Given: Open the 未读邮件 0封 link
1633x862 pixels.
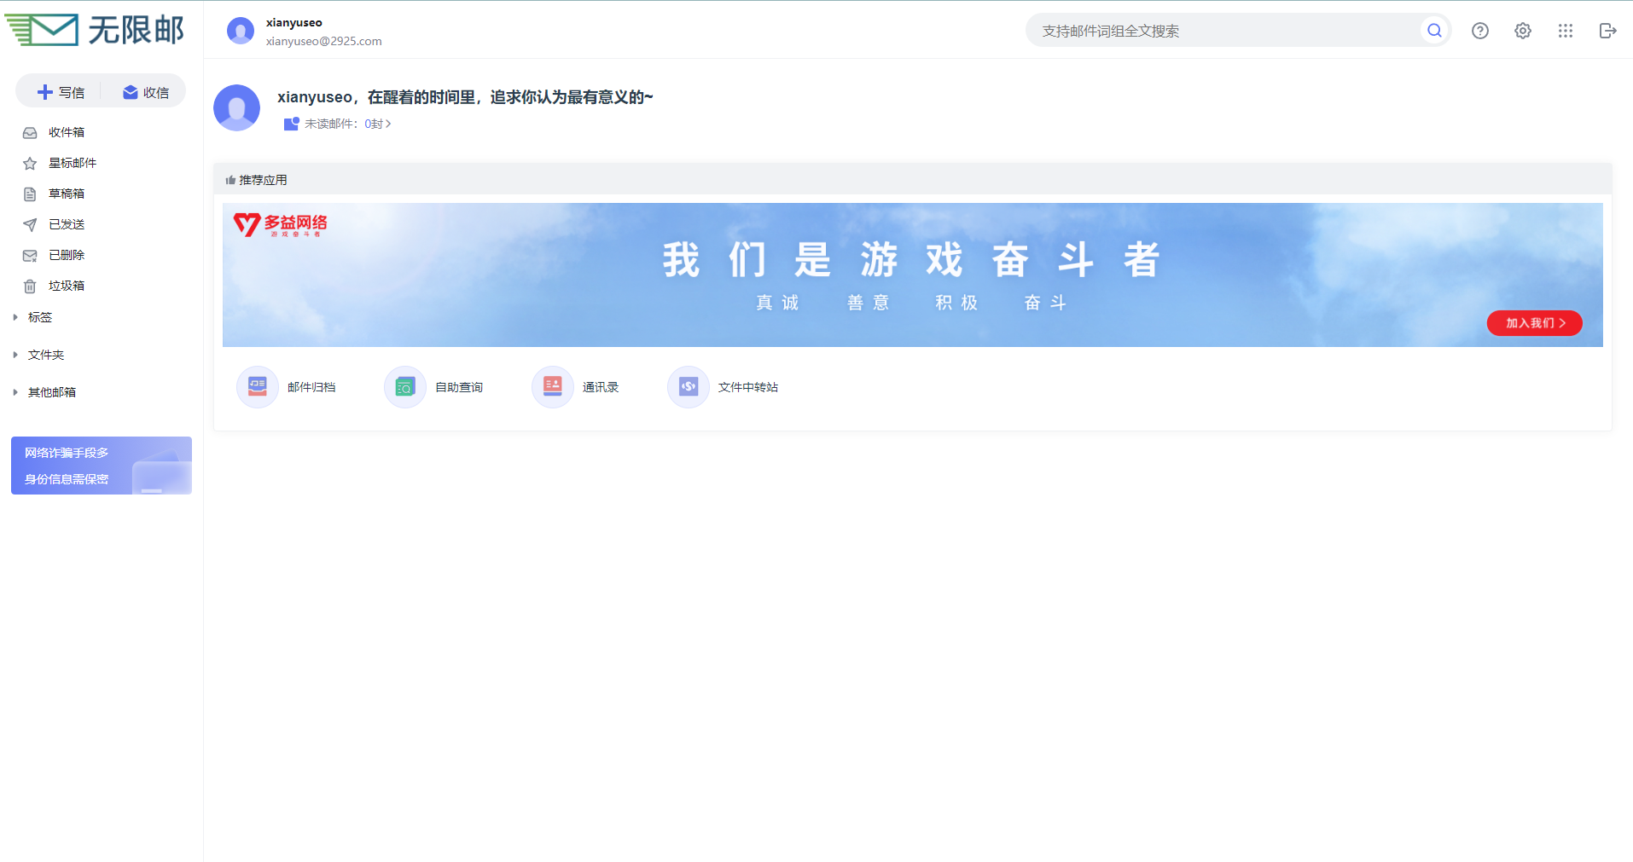Looking at the screenshot, I should (x=348, y=124).
